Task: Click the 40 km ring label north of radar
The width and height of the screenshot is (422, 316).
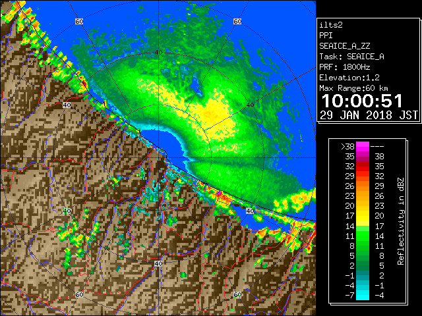Action: pos(158,52)
